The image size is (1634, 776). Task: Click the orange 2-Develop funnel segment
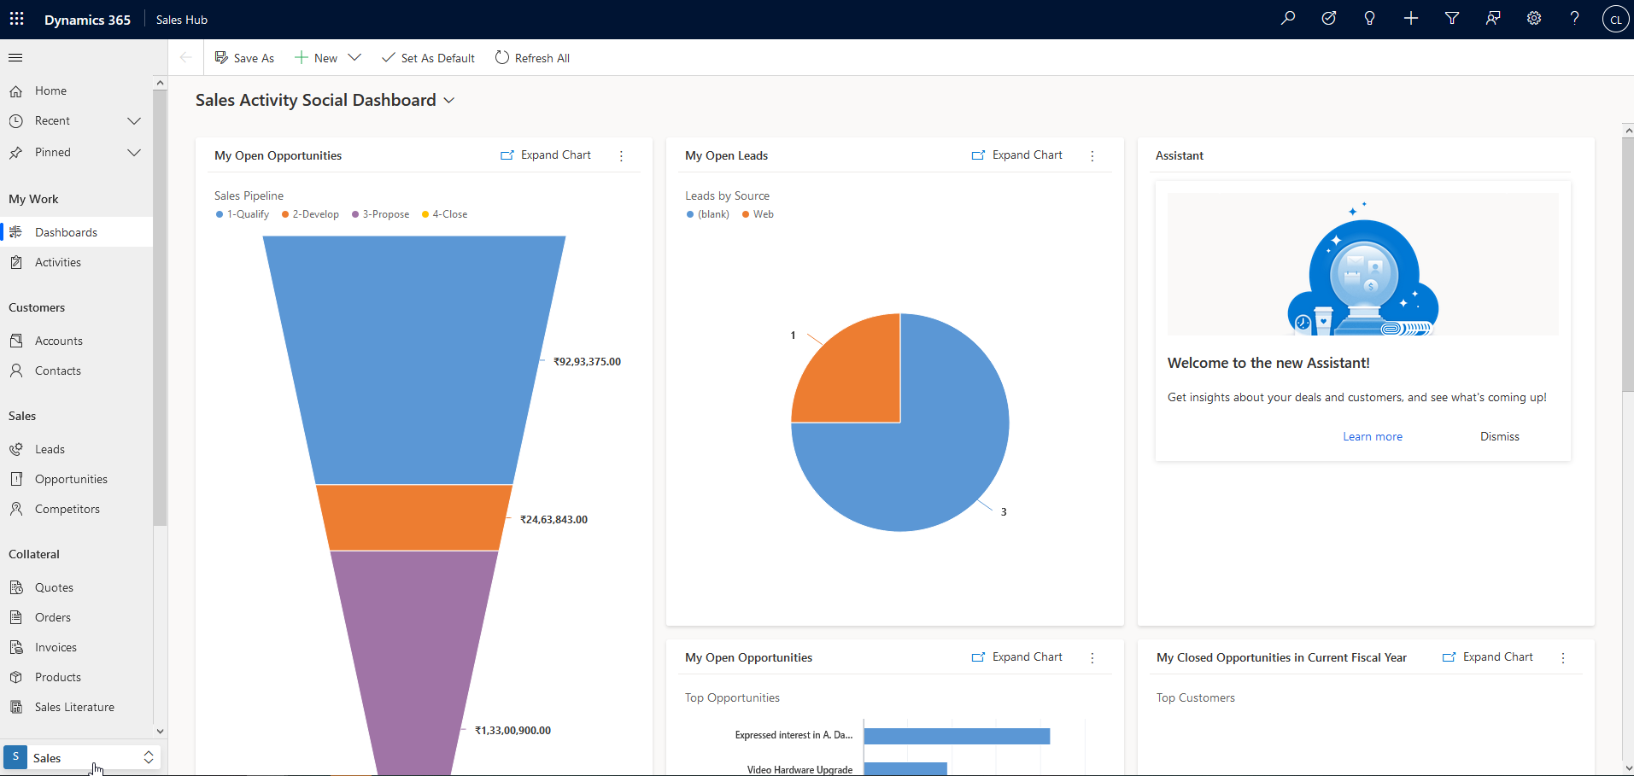point(414,517)
